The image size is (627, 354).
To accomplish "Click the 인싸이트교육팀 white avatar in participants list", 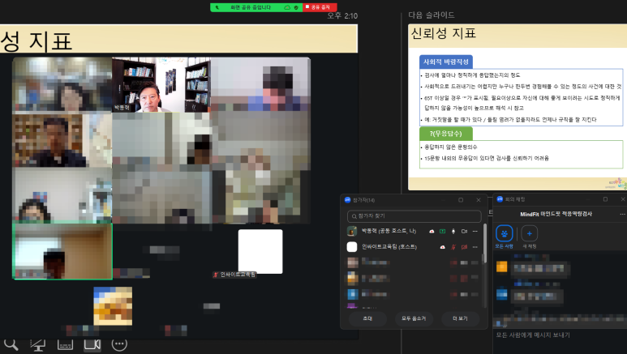I will coord(352,247).
